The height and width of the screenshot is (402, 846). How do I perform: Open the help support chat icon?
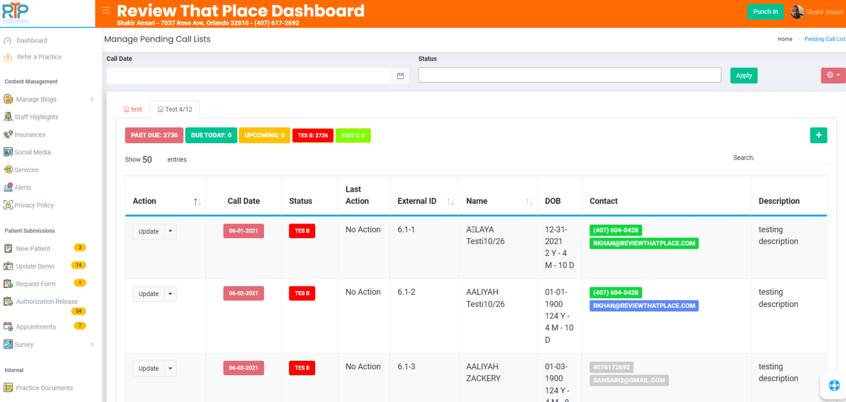[x=834, y=385]
